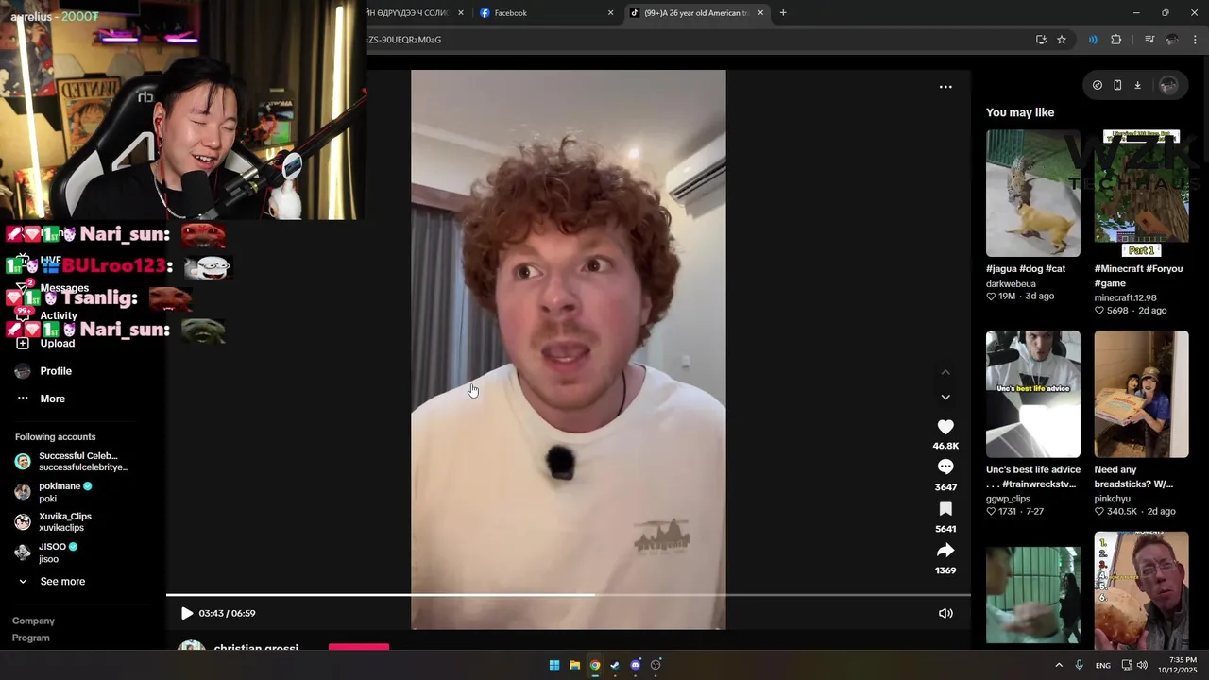This screenshot has width=1209, height=680.
Task: Expand See more following accounts
Action: (62, 582)
